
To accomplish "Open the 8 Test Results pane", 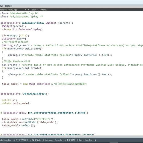I will 85,140.
